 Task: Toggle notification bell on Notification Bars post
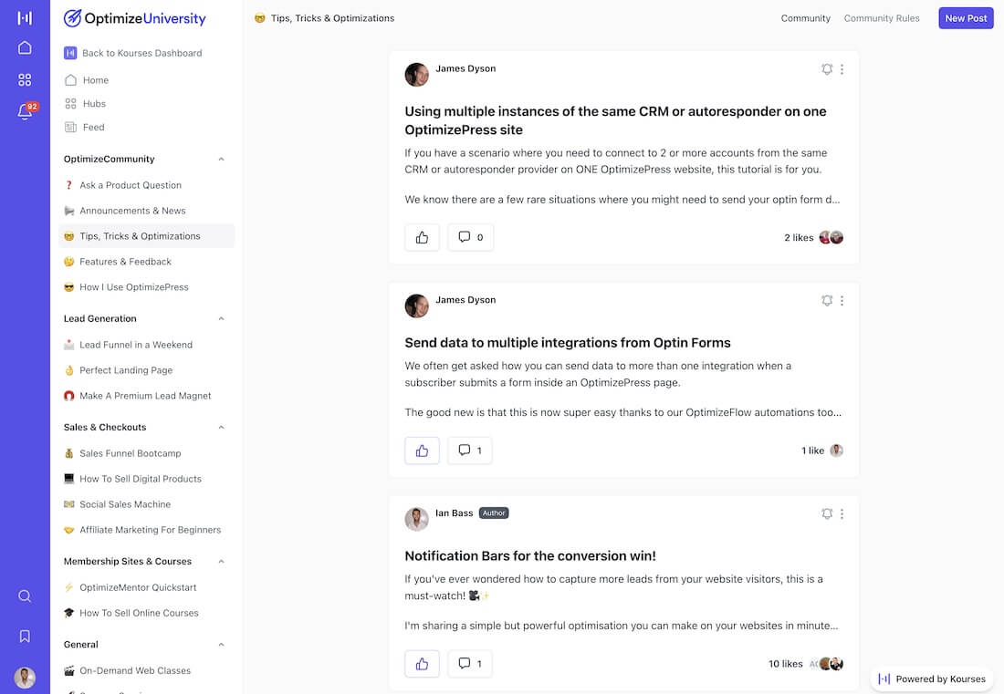pos(827,513)
